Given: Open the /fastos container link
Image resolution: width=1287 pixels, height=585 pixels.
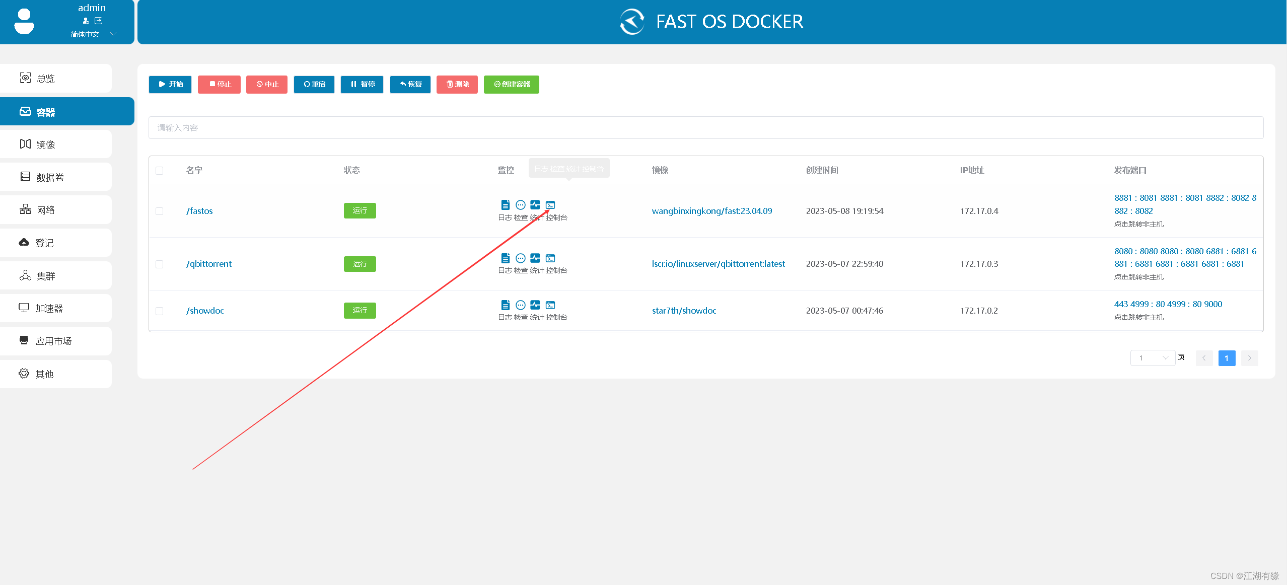Looking at the screenshot, I should tap(199, 211).
